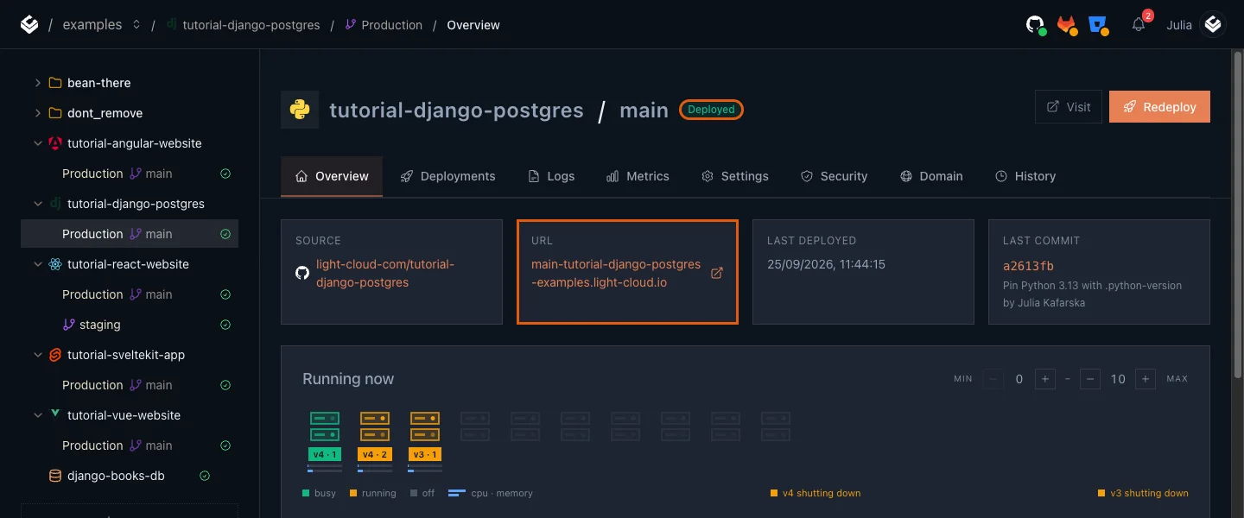Click the "v4 shutting down" legend text
The height and width of the screenshot is (518, 1244).
point(822,493)
